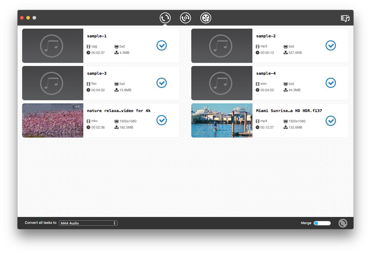Click the sample-1 title text
This screenshot has height=254, width=371.
pyautogui.click(x=97, y=36)
